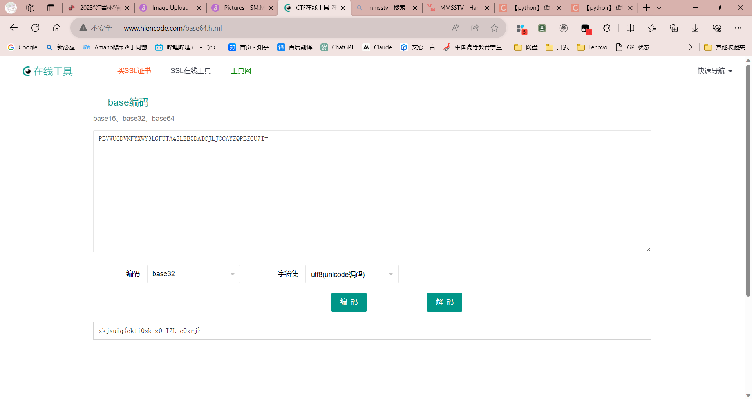Click the 编码 encode button
The image size is (752, 399).
349,302
